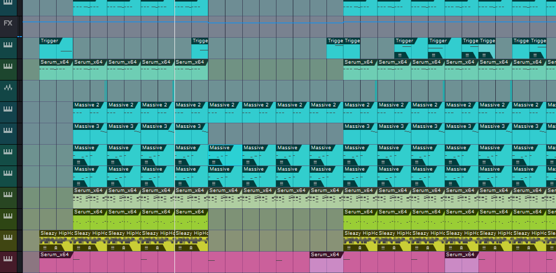This screenshot has width=556, height=273.
Task: Click keyboard icon of the Massive track containing the highlighted clip
Action: point(8,152)
